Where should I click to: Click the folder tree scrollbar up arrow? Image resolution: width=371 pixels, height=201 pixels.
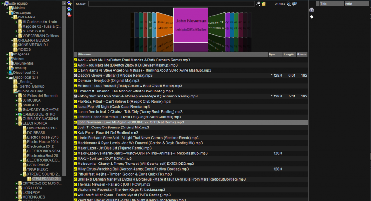tap(64, 3)
